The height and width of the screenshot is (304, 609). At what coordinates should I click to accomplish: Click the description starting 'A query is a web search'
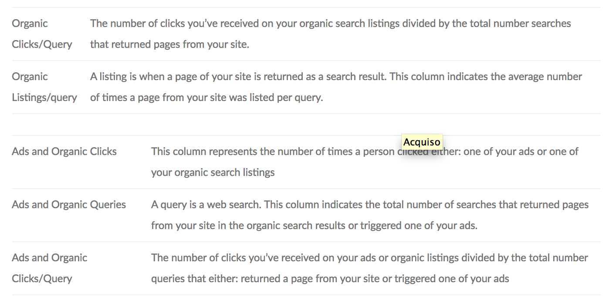(370, 215)
